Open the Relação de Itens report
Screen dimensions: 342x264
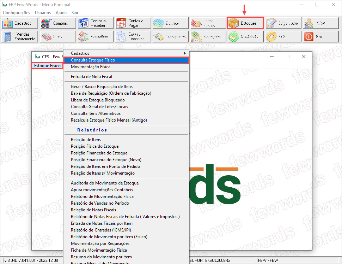click(126, 140)
